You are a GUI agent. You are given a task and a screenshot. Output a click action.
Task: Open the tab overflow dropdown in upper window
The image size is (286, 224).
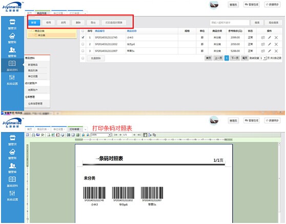[x=85, y=13]
